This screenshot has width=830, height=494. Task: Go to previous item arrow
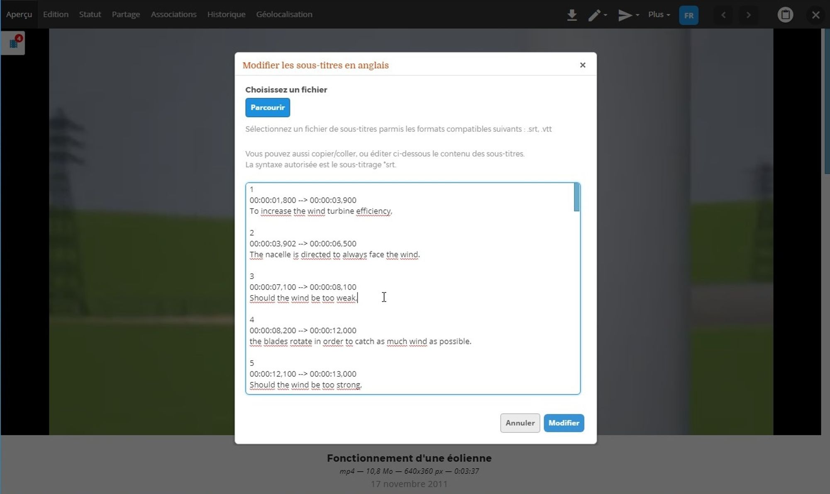tap(723, 15)
